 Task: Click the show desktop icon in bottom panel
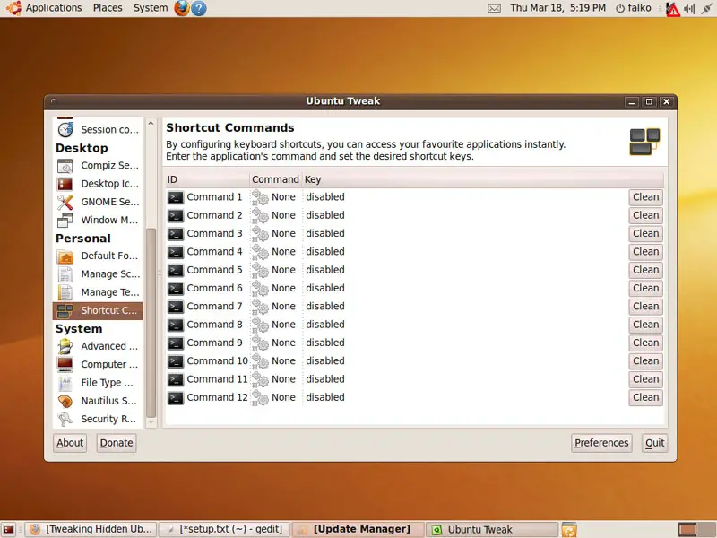(8, 530)
